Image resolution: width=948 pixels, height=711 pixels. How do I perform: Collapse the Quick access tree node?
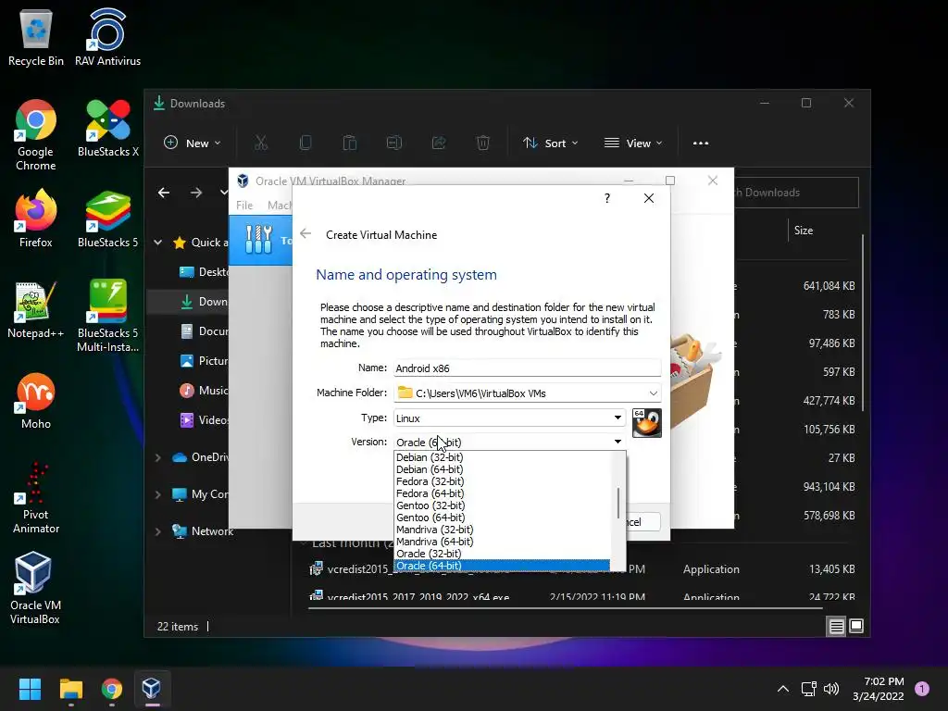(x=158, y=243)
